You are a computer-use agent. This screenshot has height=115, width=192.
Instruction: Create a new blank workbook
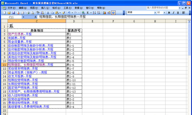[4, 13]
